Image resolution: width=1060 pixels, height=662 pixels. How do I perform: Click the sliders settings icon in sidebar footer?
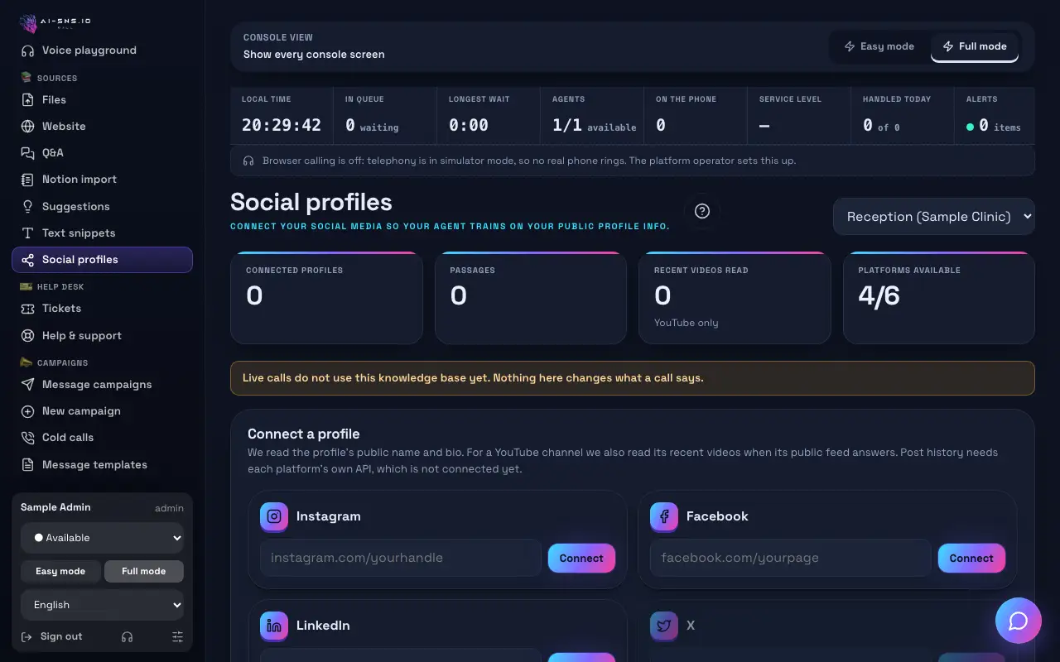[177, 637]
